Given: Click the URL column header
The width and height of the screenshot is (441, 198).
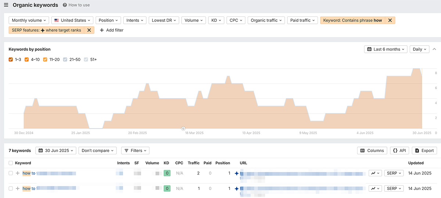Looking at the screenshot, I should pyautogui.click(x=244, y=163).
